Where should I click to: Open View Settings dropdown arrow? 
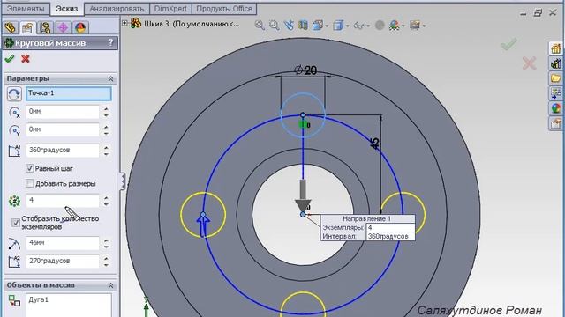[x=424, y=26]
